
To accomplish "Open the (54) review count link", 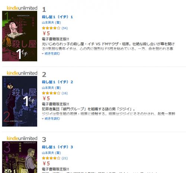I will pyautogui.click(x=65, y=28).
